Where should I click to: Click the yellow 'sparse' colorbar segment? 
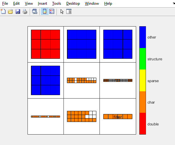click(142, 80)
